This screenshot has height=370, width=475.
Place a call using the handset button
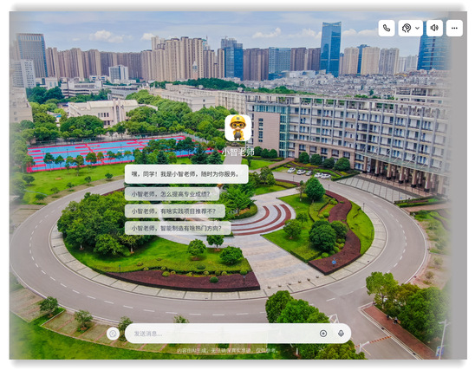pos(387,28)
